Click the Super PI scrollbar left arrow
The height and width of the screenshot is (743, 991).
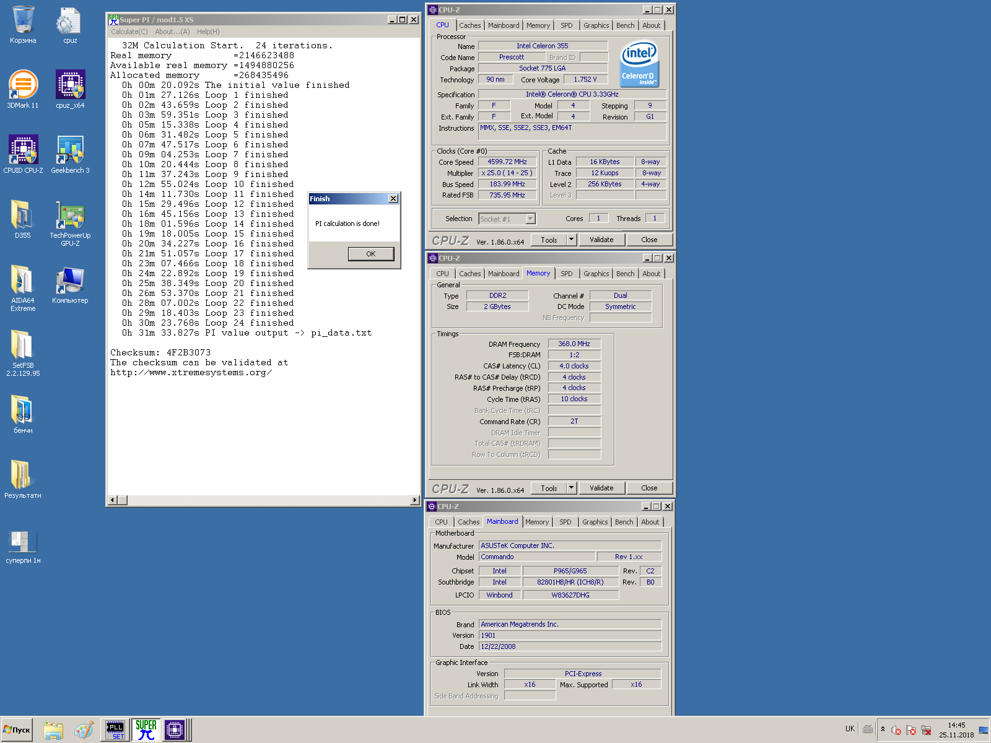click(x=113, y=500)
